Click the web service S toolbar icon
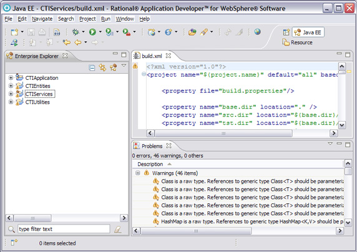This screenshot has height=252, width=357. (x=169, y=32)
